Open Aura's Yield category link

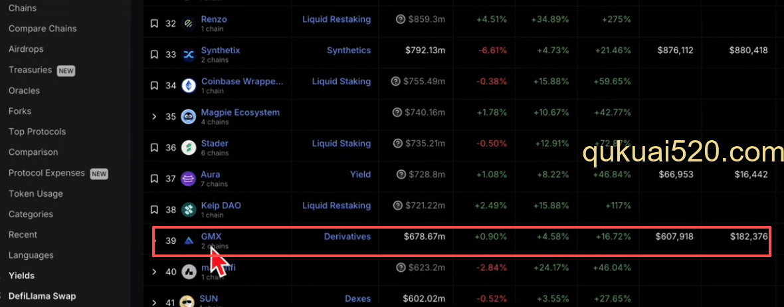[361, 175]
